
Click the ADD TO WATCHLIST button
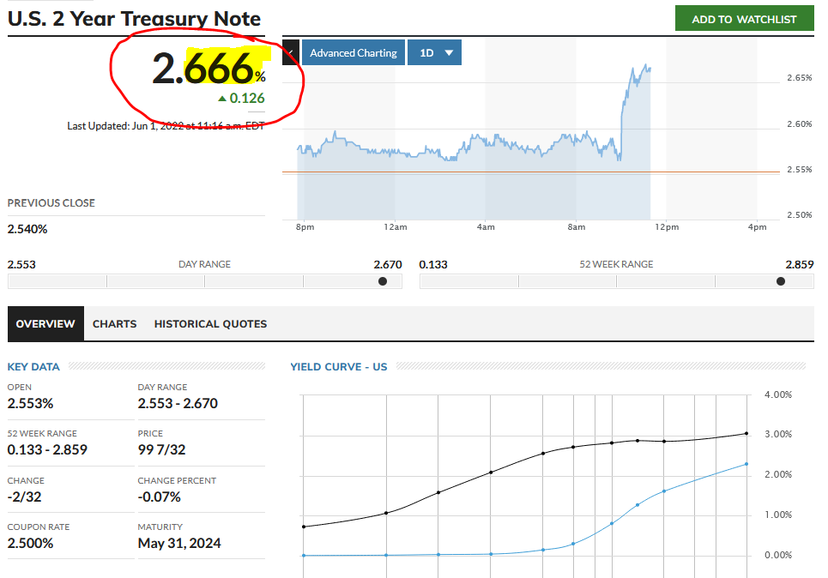click(x=744, y=19)
